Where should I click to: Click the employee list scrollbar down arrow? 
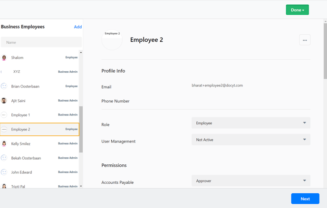(x=81, y=186)
